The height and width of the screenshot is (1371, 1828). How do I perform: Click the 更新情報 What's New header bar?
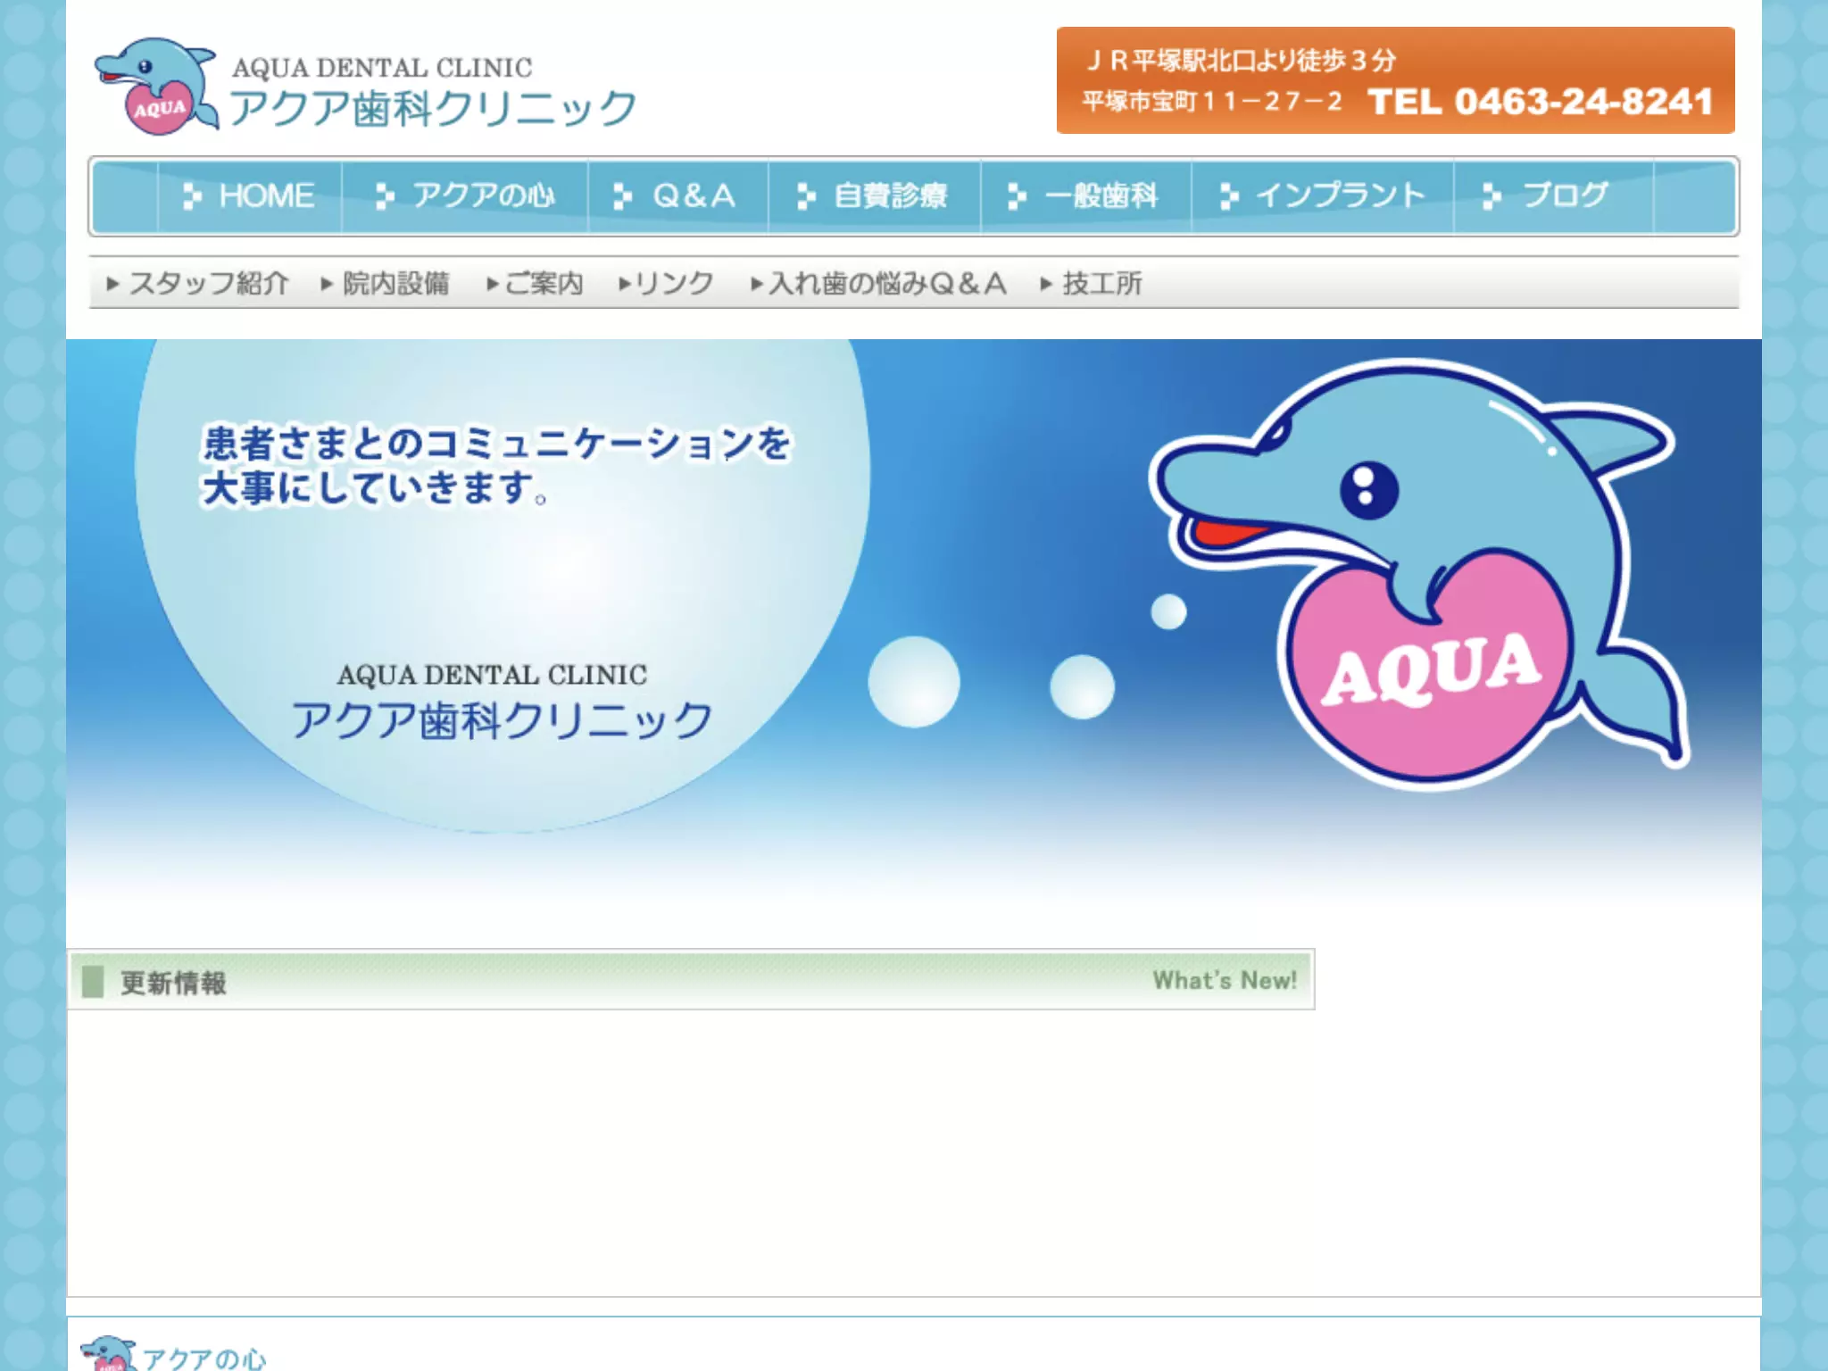pos(691,979)
